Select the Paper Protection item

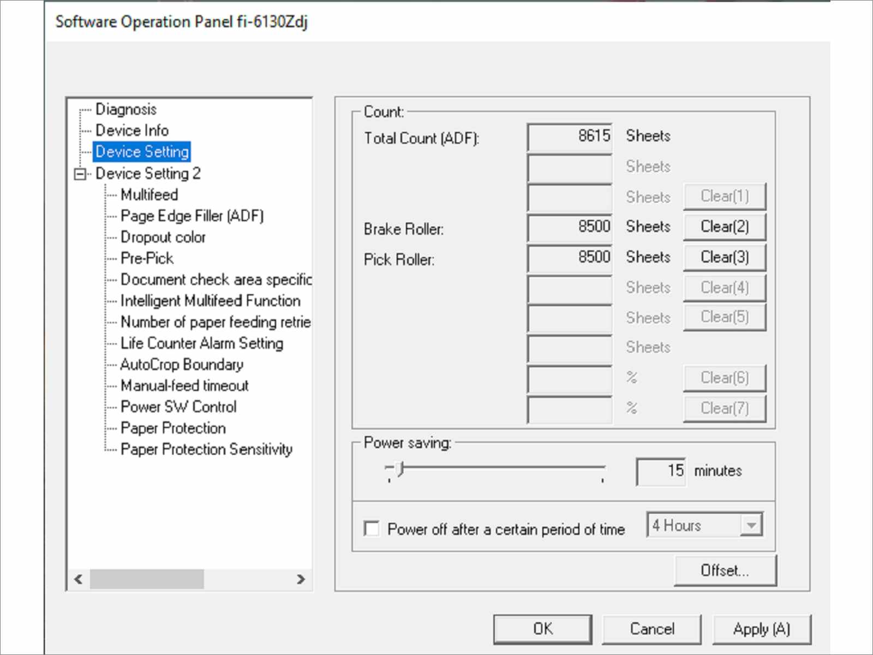(173, 428)
